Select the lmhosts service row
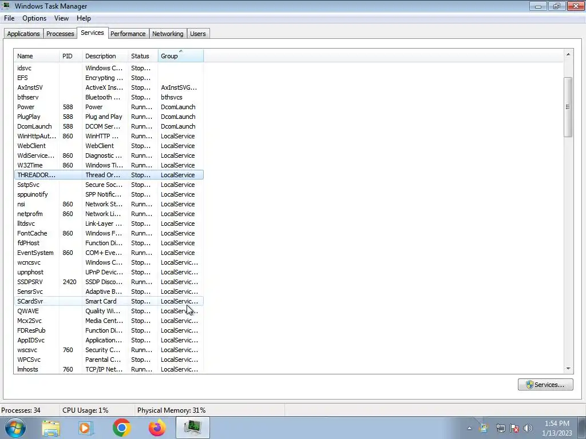Screen dimensions: 586x439 pyautogui.click(x=109, y=369)
